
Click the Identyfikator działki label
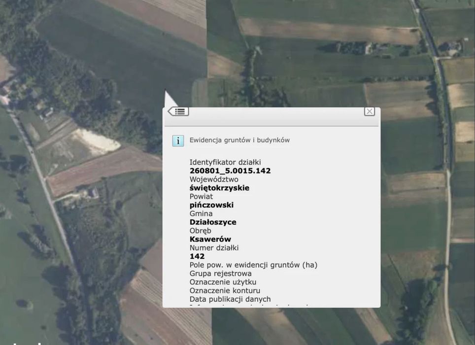225,162
